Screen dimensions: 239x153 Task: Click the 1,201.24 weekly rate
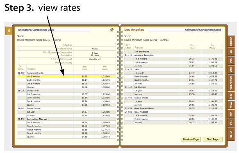(x=213, y=62)
